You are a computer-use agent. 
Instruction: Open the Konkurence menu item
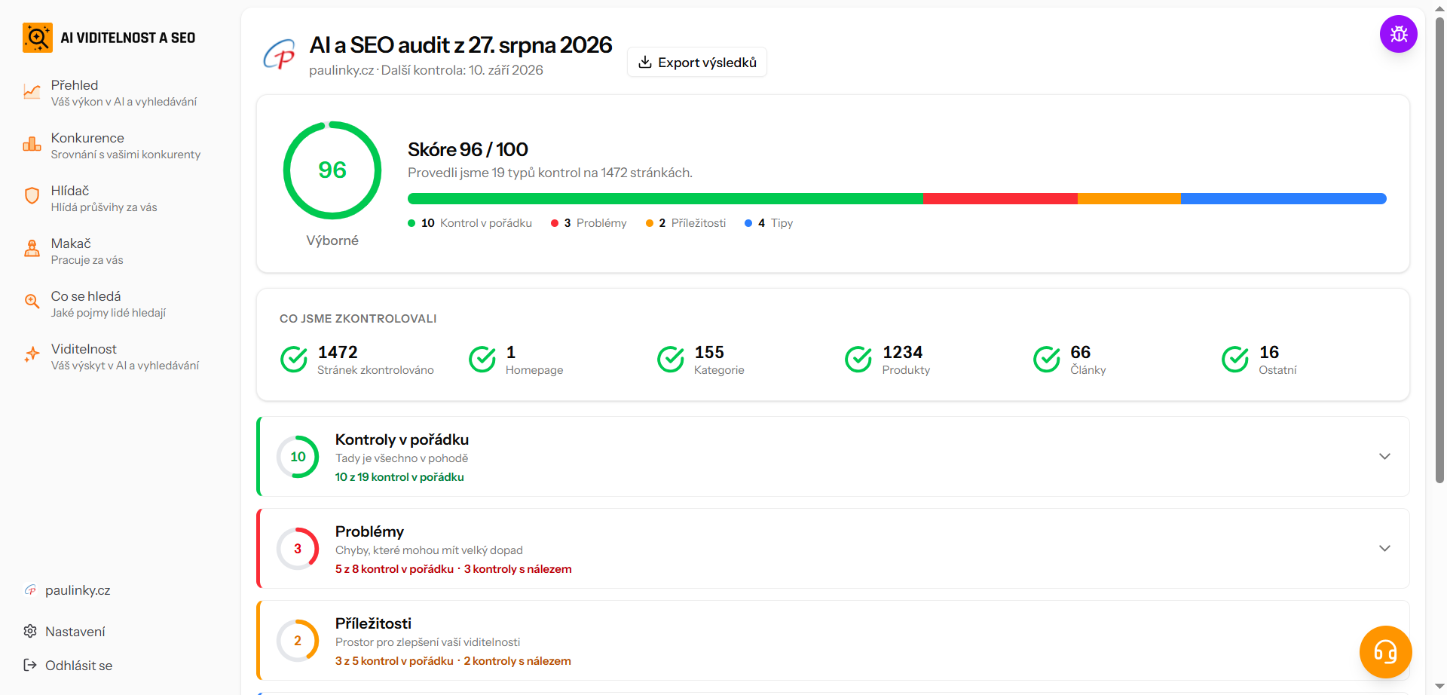(x=121, y=145)
